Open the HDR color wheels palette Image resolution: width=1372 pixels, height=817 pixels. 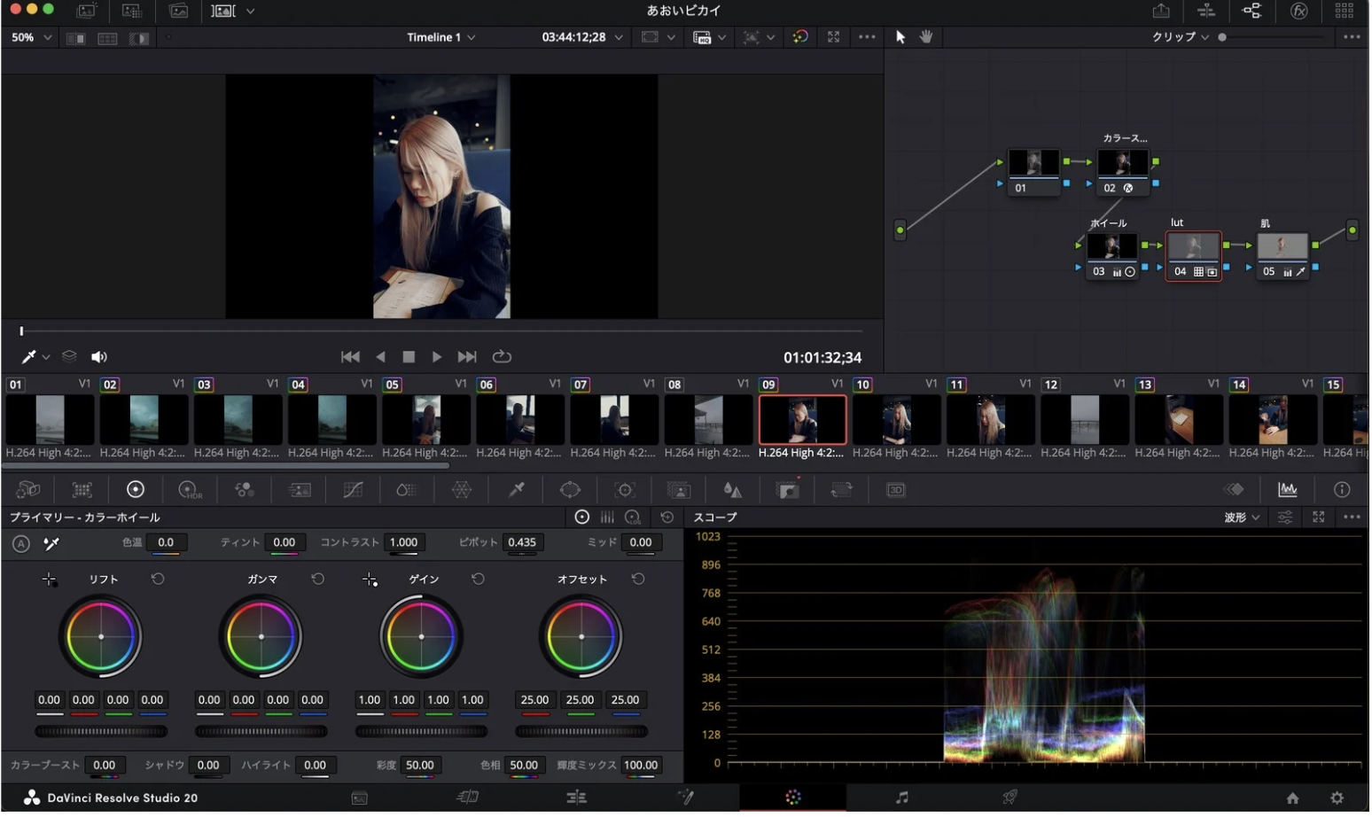pyautogui.click(x=190, y=491)
